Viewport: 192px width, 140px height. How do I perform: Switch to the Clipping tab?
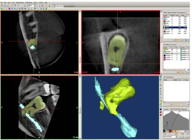click(184, 109)
